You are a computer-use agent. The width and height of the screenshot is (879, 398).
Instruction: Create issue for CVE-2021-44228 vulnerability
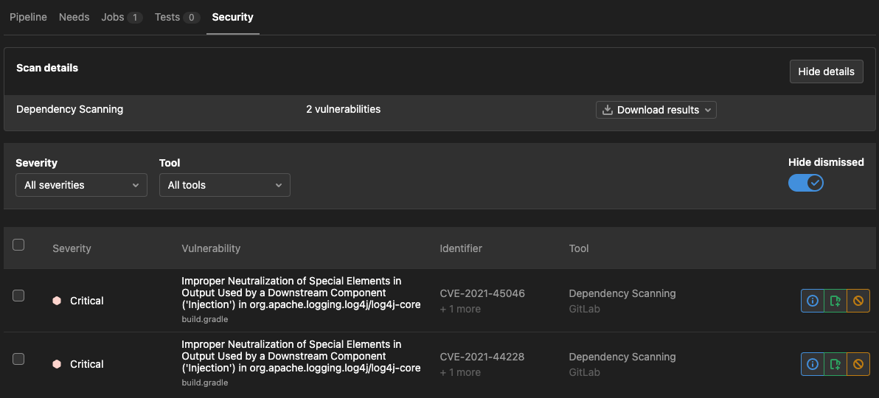pos(835,364)
